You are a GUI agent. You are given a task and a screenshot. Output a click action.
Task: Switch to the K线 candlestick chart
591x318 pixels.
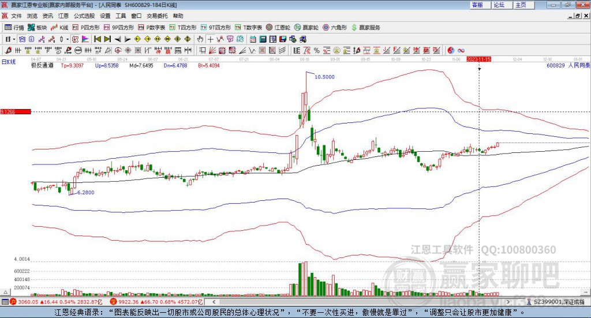[x=59, y=28]
